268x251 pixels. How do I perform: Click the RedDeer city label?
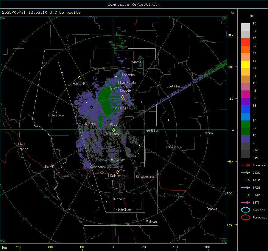[x=126, y=90]
